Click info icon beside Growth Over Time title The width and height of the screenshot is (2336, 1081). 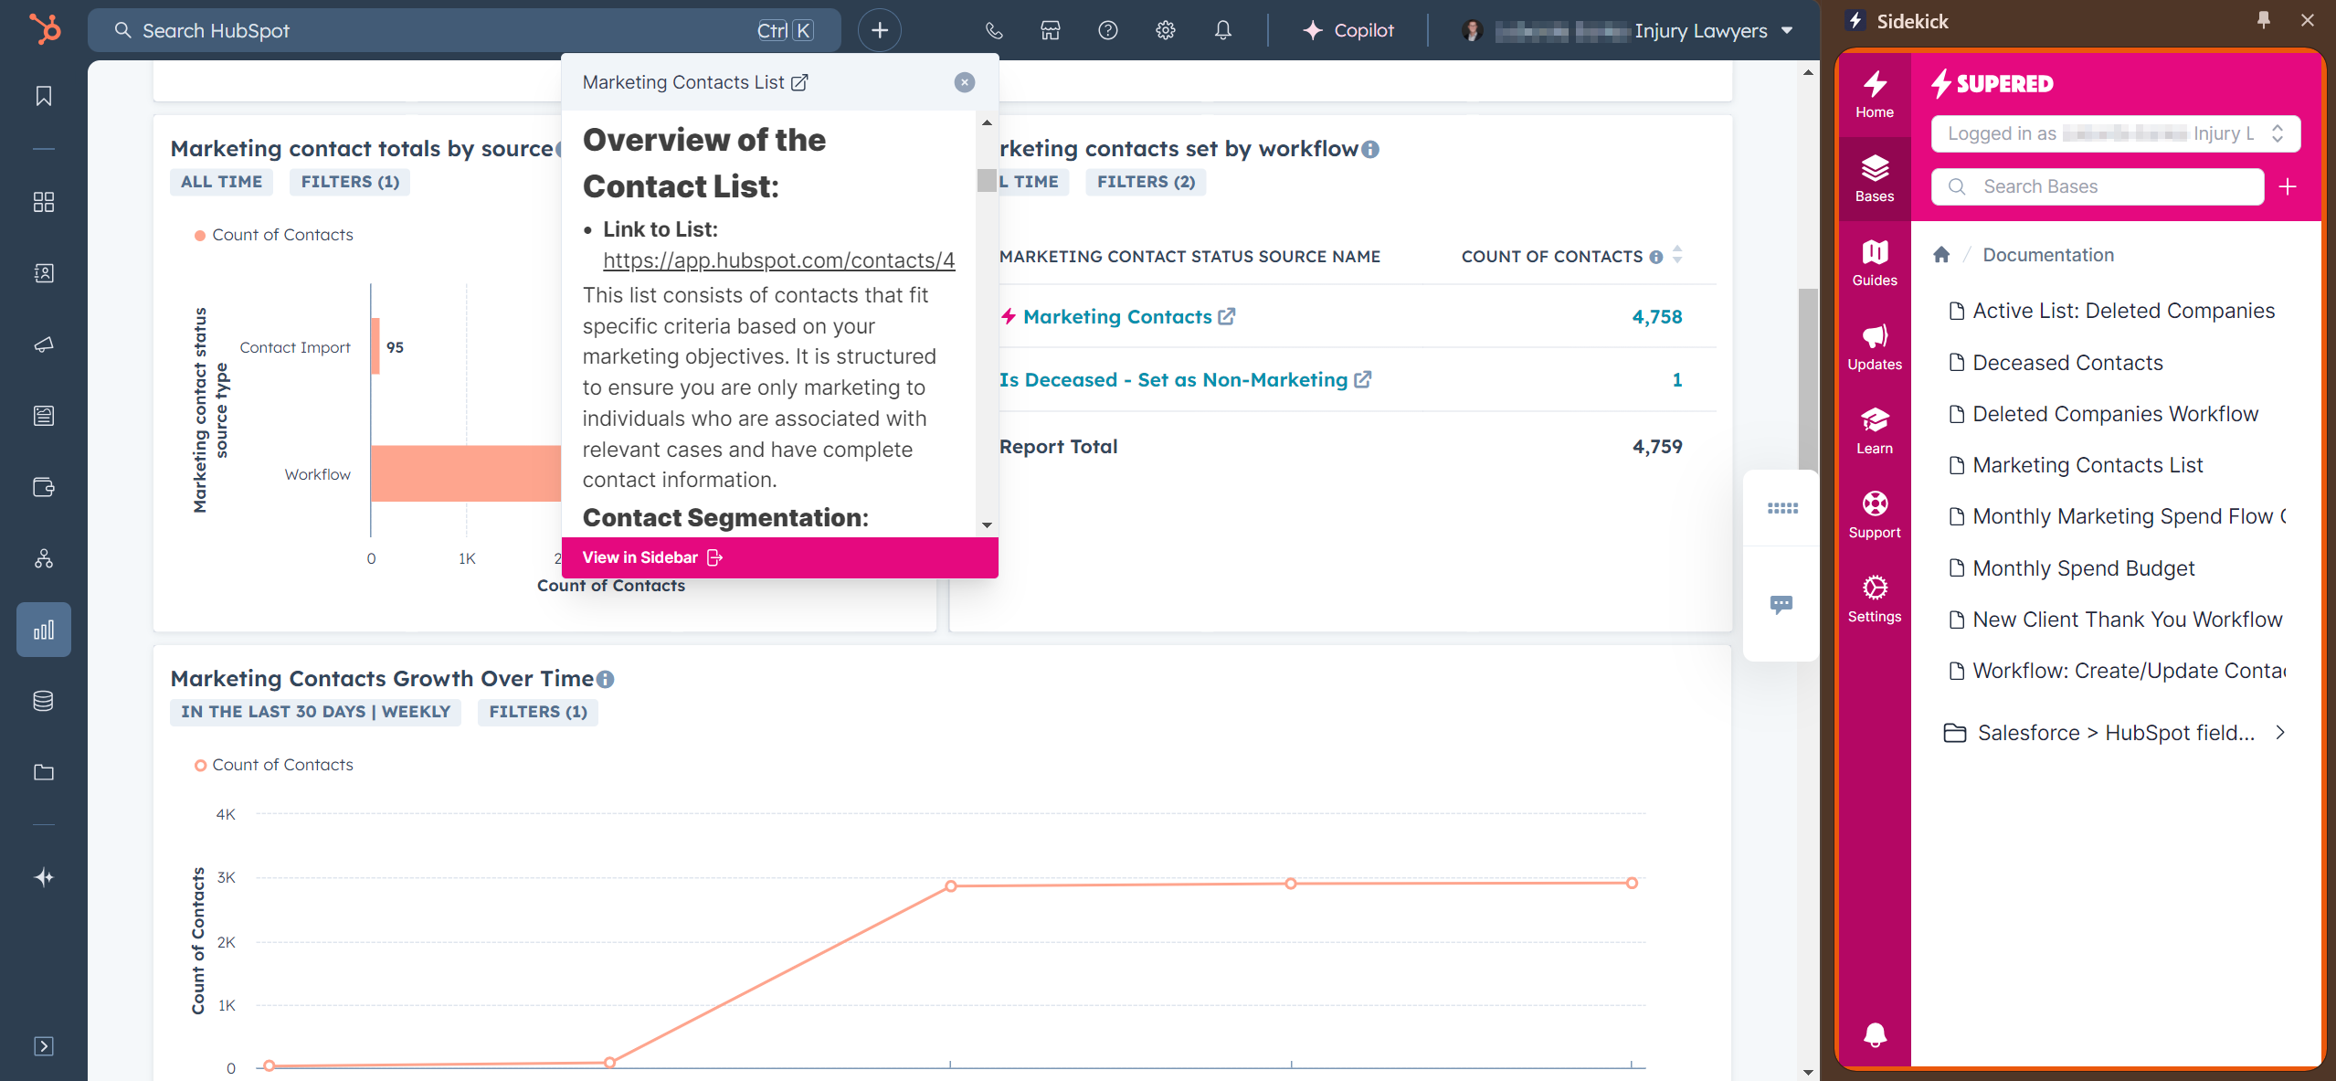606,679
